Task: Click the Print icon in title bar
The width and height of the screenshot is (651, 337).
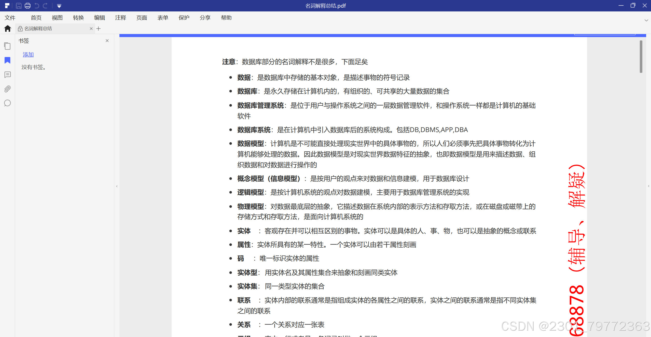Action: pos(27,6)
